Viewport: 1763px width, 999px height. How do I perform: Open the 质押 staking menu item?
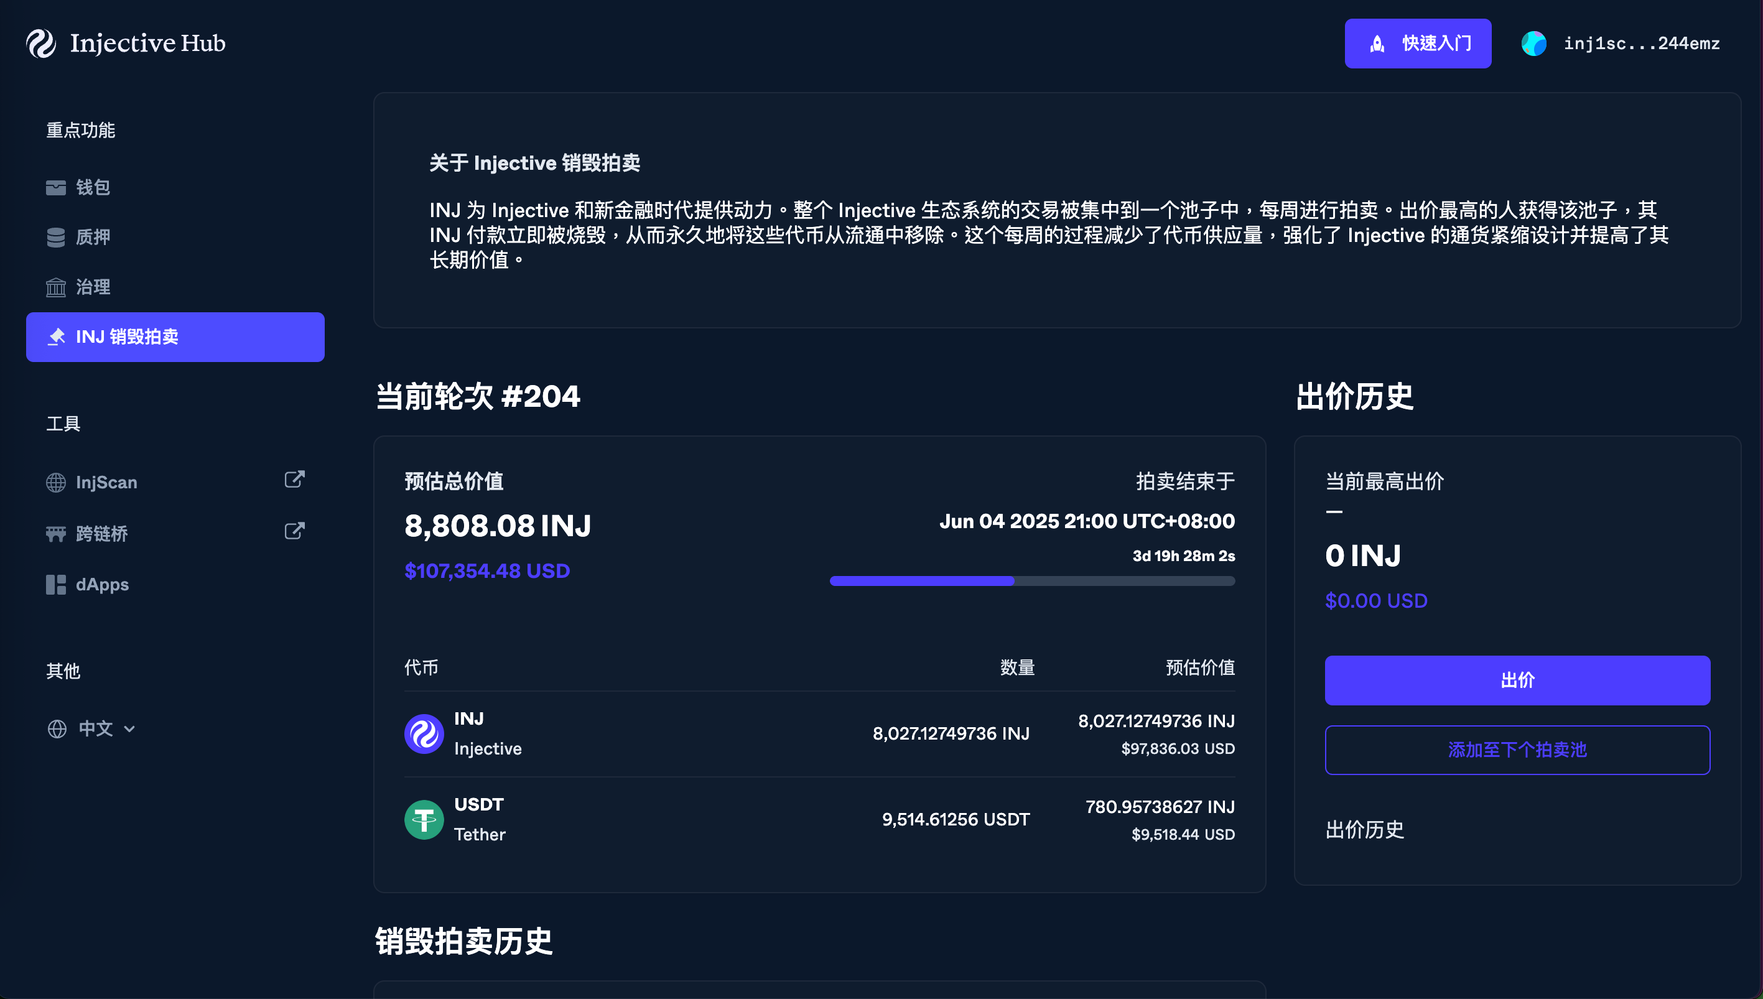tap(93, 238)
